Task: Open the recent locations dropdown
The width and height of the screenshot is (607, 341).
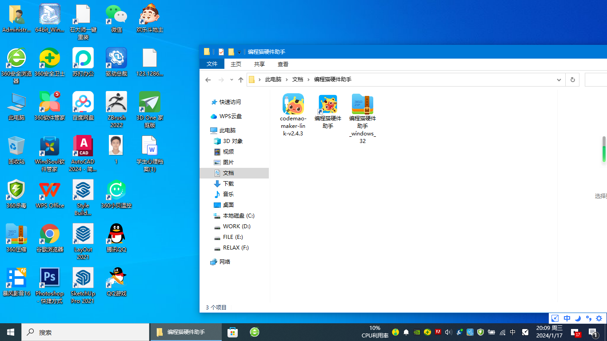Action: (232, 80)
